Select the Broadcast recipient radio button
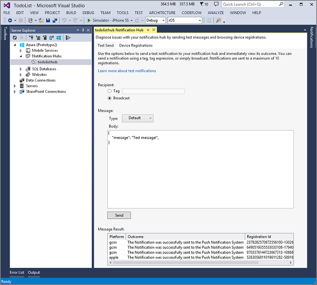 click(110, 98)
